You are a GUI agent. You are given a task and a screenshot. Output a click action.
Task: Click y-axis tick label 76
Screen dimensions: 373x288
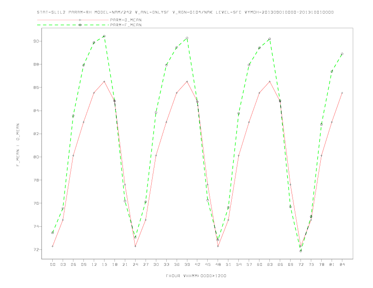click(x=36, y=203)
